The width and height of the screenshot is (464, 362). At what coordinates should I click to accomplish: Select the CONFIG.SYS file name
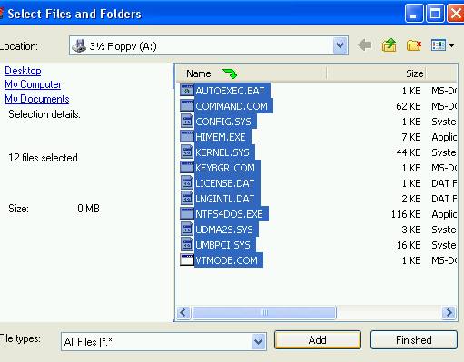223,122
